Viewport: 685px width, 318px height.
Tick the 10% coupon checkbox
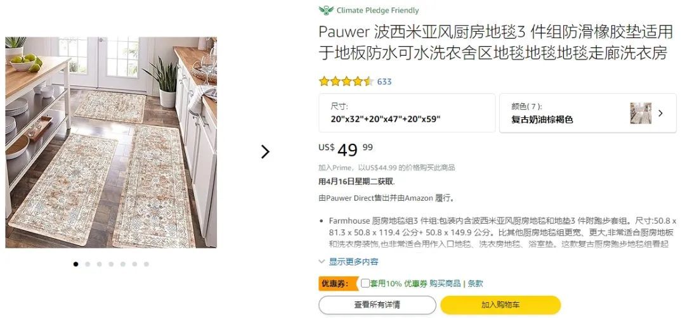point(365,283)
